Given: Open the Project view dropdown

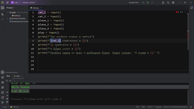Looking at the screenshot, I should [x=11, y=8].
